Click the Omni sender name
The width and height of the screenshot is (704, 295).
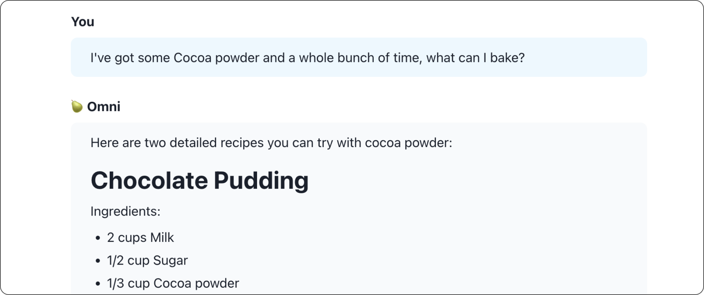103,107
